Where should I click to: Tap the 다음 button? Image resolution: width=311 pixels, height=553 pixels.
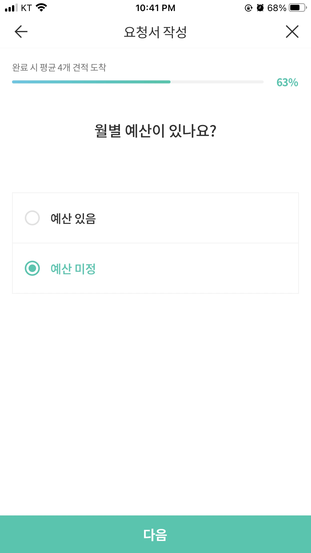click(155, 534)
